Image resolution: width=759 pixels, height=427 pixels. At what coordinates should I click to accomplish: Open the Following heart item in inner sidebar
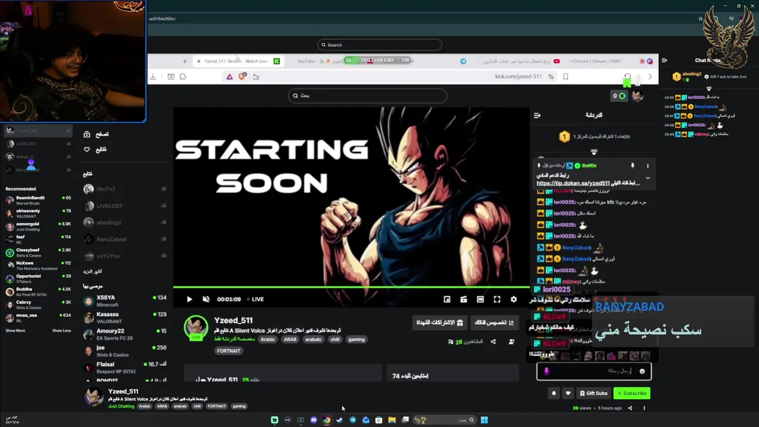tap(95, 149)
